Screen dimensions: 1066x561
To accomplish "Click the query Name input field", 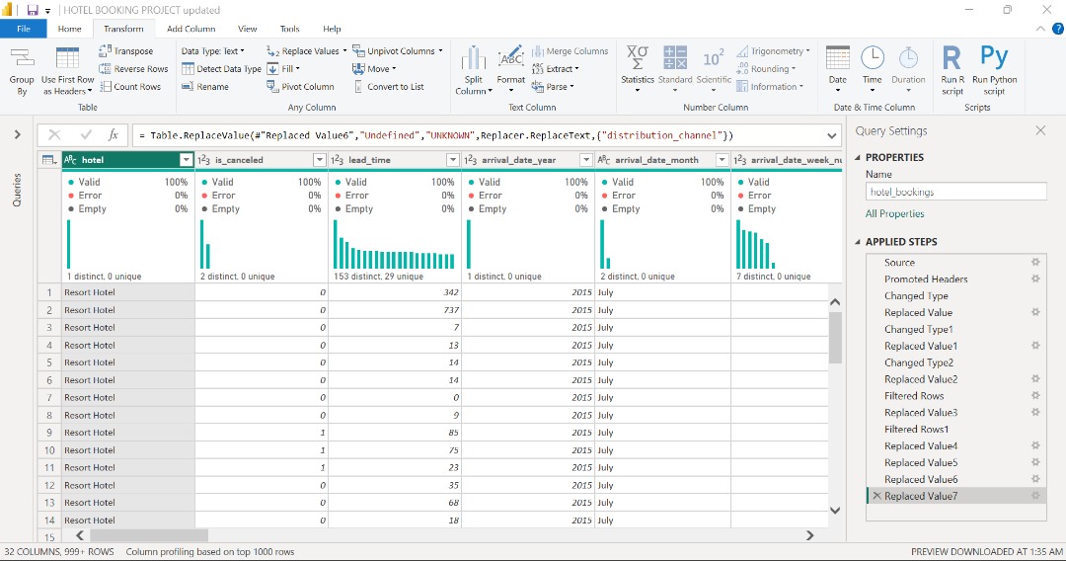I will (955, 192).
